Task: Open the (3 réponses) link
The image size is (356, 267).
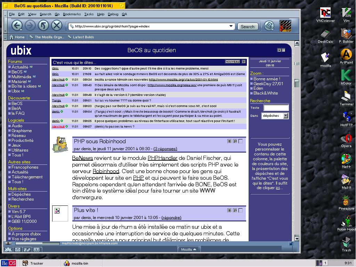Action: point(165,149)
